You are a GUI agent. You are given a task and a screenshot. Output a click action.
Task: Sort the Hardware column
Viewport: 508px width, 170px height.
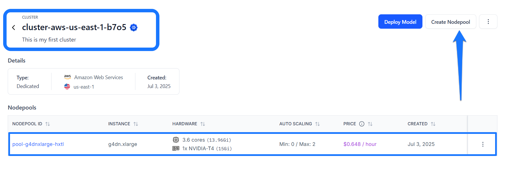point(203,124)
